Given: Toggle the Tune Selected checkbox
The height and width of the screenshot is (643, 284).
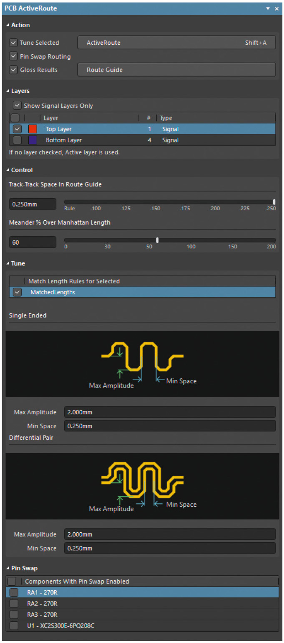Looking at the screenshot, I should [x=13, y=43].
